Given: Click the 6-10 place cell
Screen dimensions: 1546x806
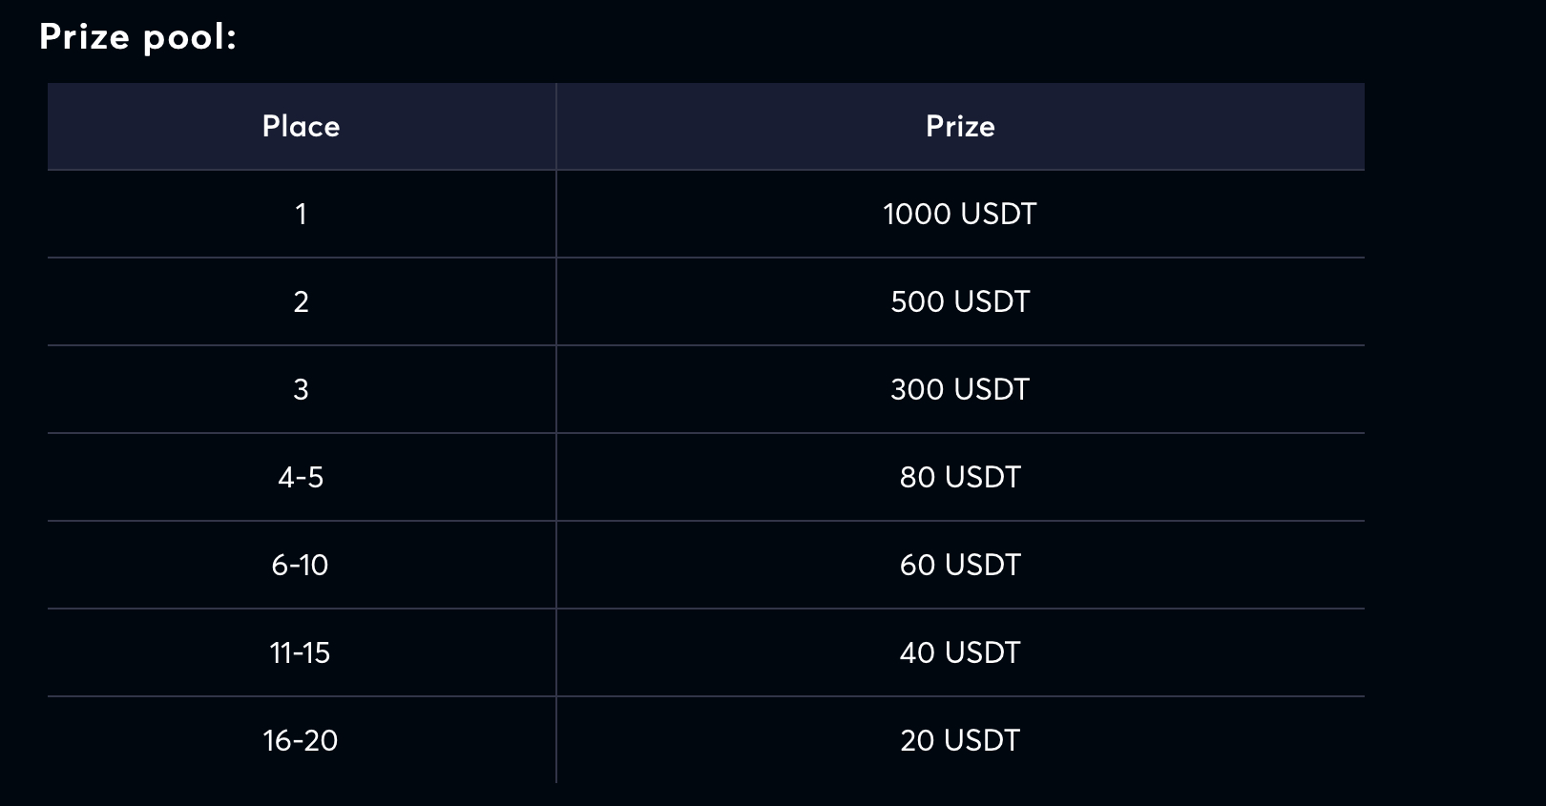Looking at the screenshot, I should pyautogui.click(x=302, y=566).
